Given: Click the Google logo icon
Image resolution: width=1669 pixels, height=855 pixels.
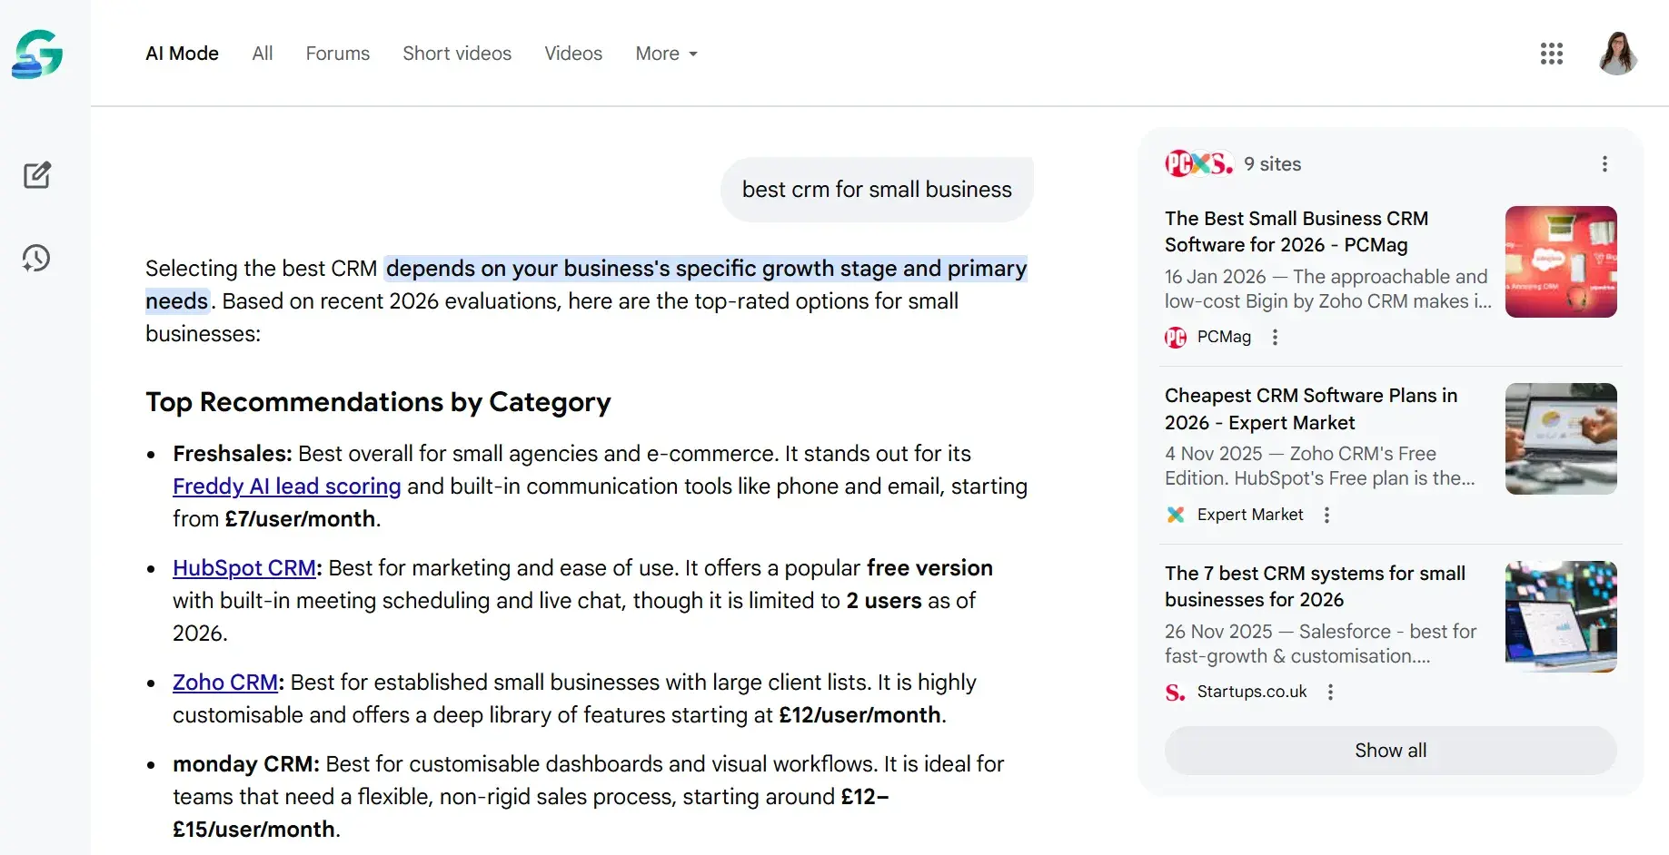Looking at the screenshot, I should click(36, 54).
